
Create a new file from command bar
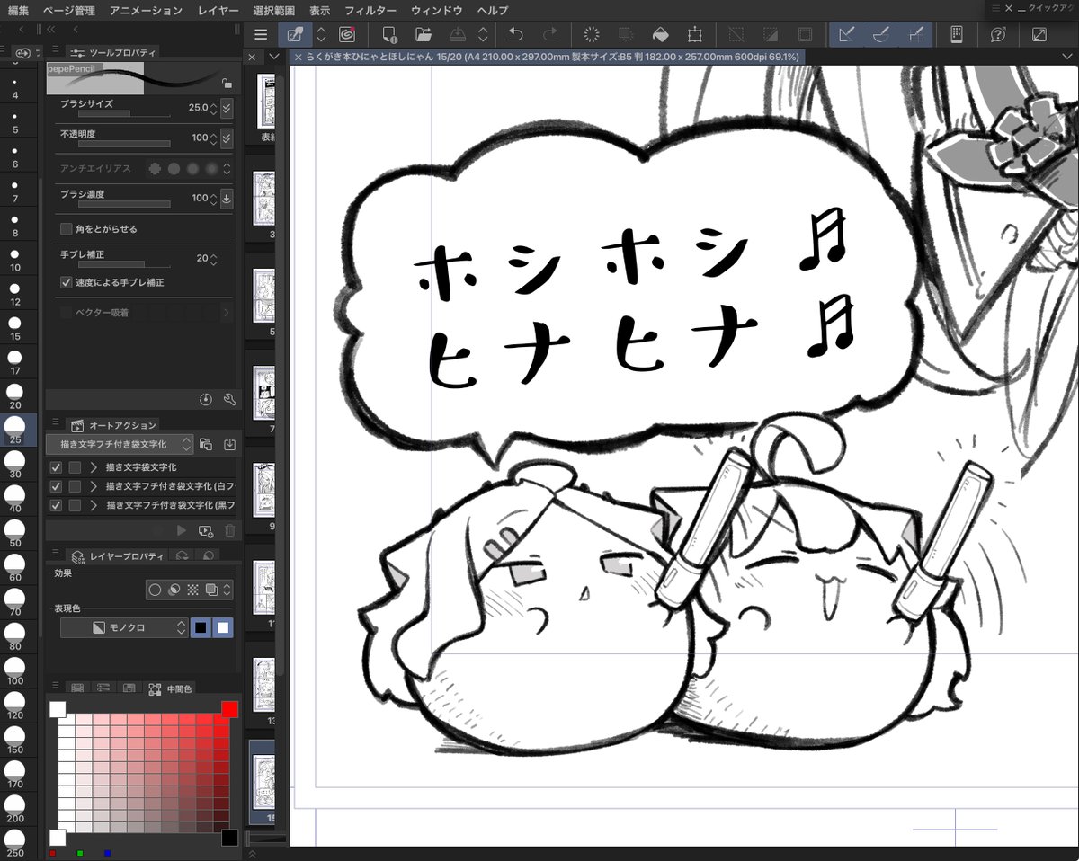(389, 34)
